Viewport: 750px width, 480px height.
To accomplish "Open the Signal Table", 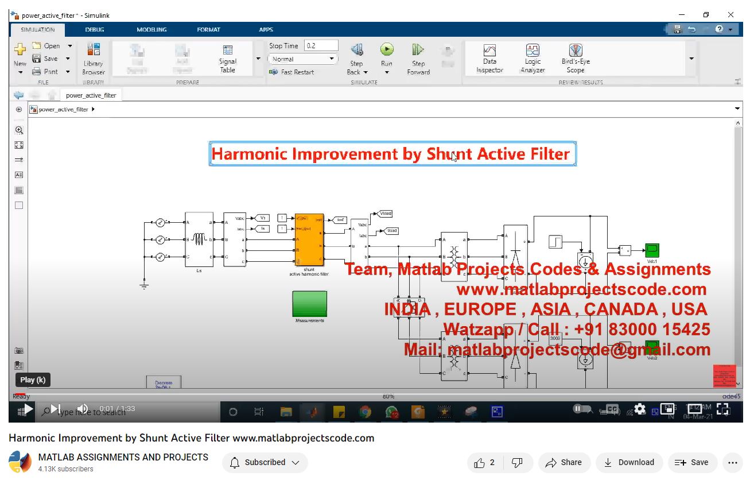I will [x=228, y=59].
